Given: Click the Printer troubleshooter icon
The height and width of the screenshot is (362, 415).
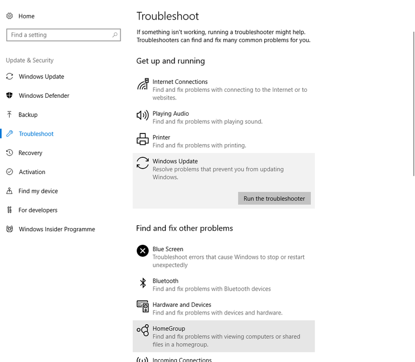Looking at the screenshot, I should (143, 139).
